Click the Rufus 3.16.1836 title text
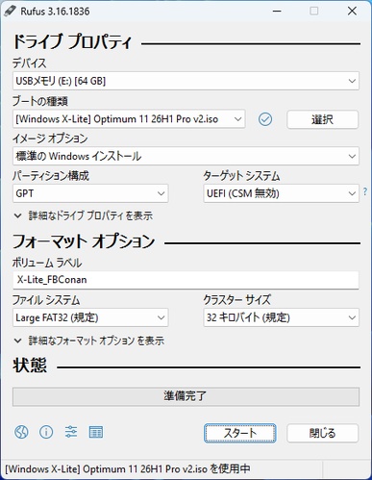This screenshot has height=480, width=372. [x=55, y=12]
